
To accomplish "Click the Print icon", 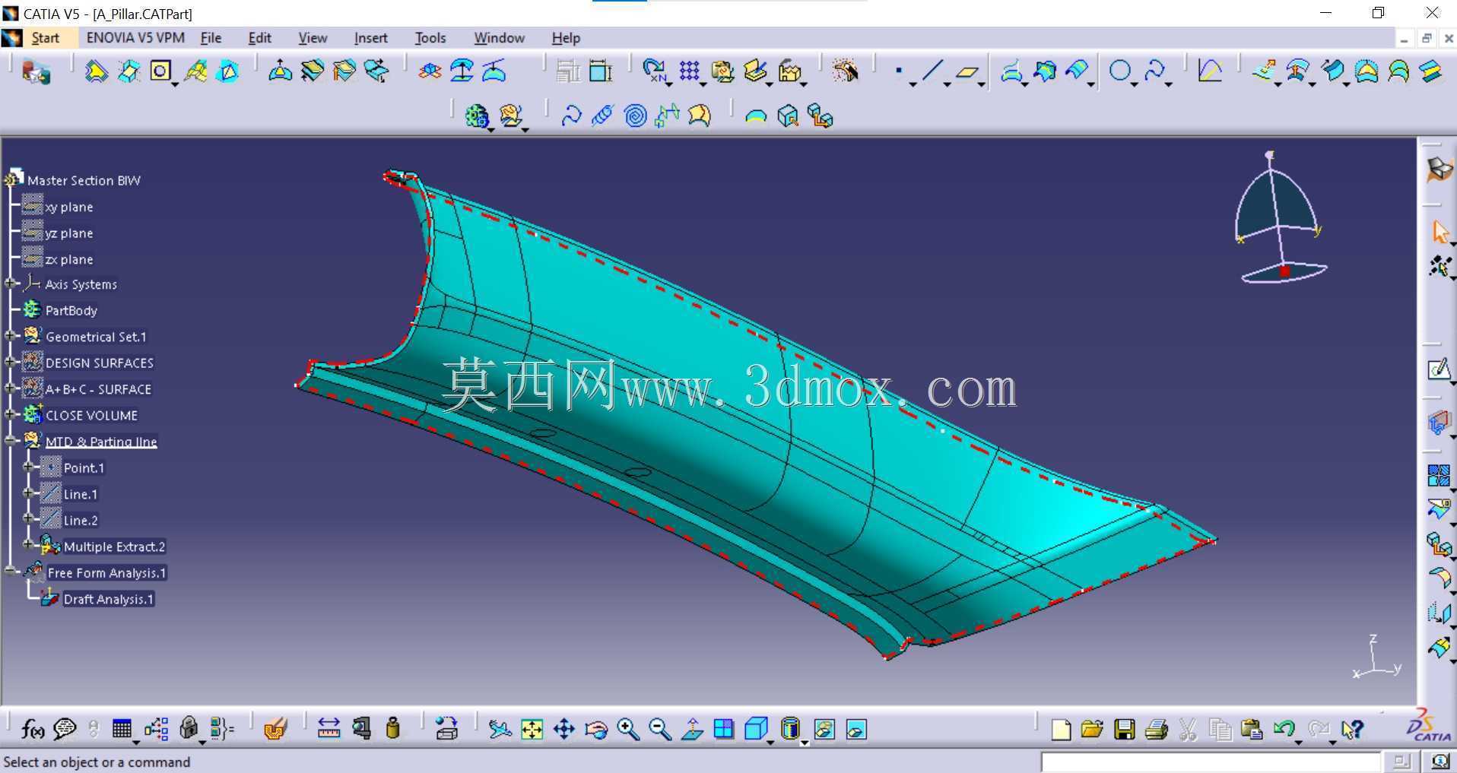I will click(x=1156, y=730).
